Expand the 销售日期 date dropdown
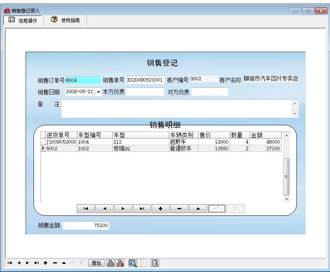The image size is (330, 272). [98, 92]
